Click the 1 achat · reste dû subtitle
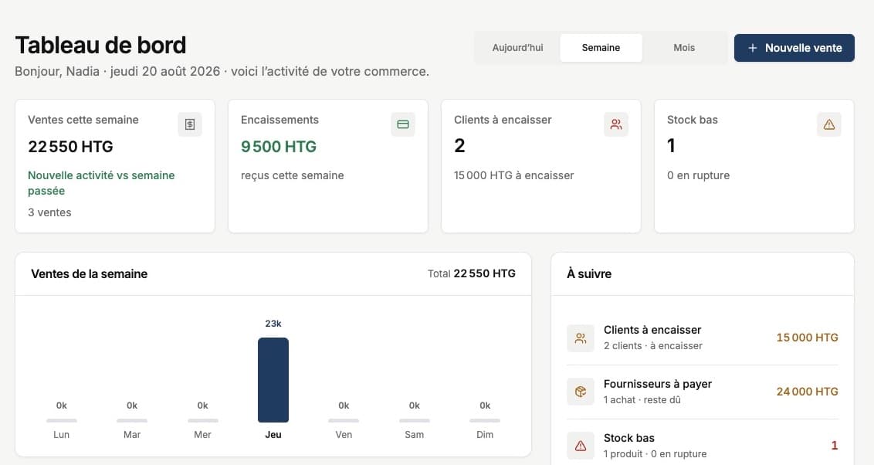The width and height of the screenshot is (874, 465). point(642,400)
